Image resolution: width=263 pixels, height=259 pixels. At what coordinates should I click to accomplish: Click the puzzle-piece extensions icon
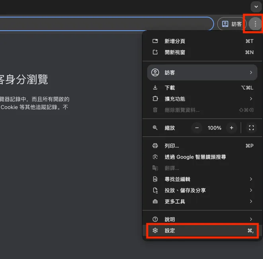[155, 99]
